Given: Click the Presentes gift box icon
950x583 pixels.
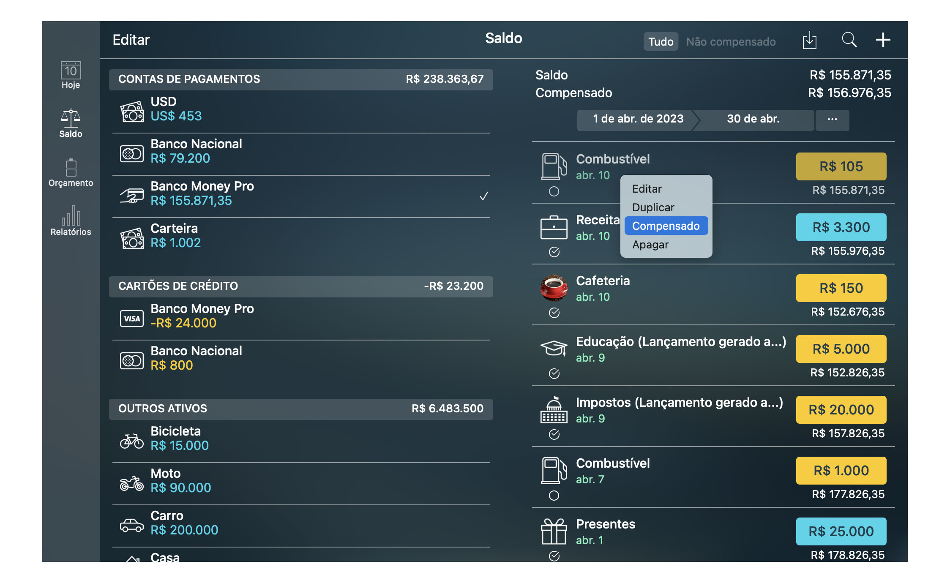Looking at the screenshot, I should (x=554, y=531).
